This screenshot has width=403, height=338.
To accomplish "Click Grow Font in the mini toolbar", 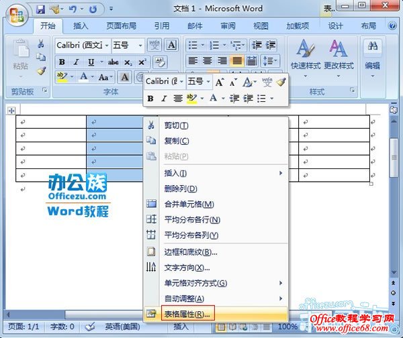I will (x=219, y=82).
